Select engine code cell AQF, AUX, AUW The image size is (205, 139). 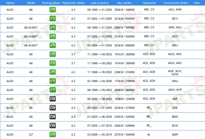[175, 73]
